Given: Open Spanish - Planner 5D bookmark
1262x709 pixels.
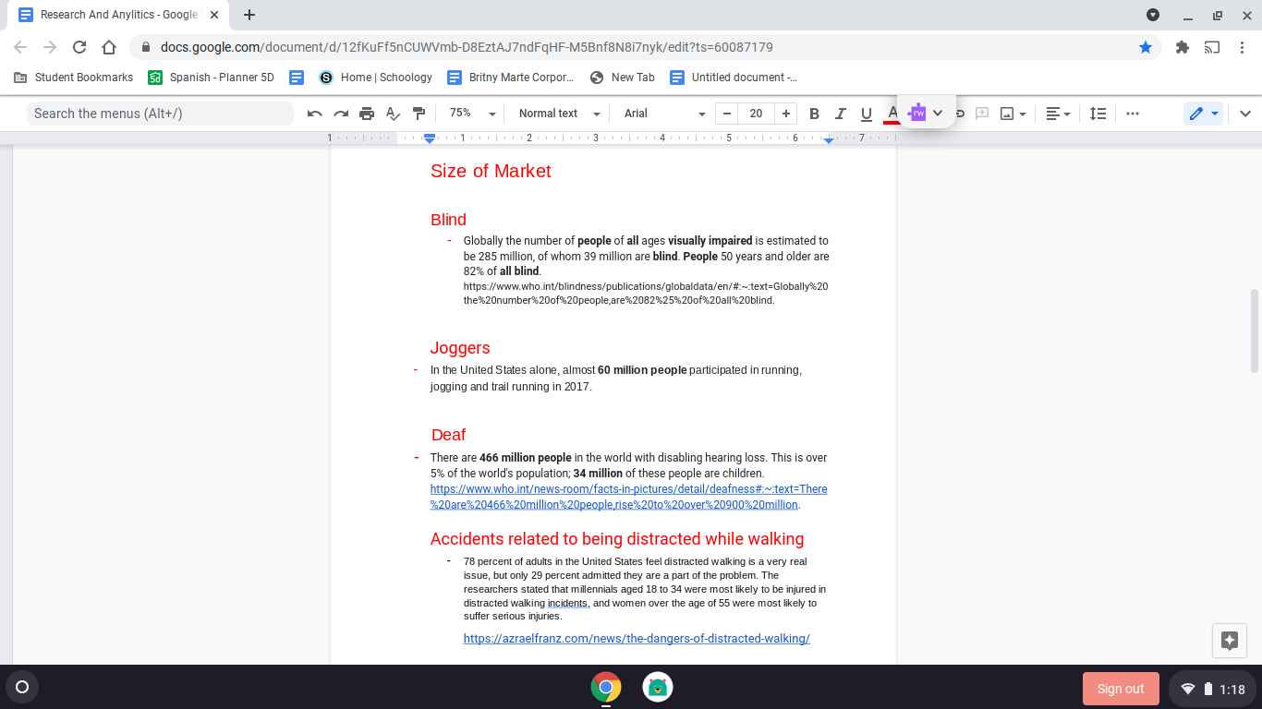Looking at the screenshot, I should (212, 78).
